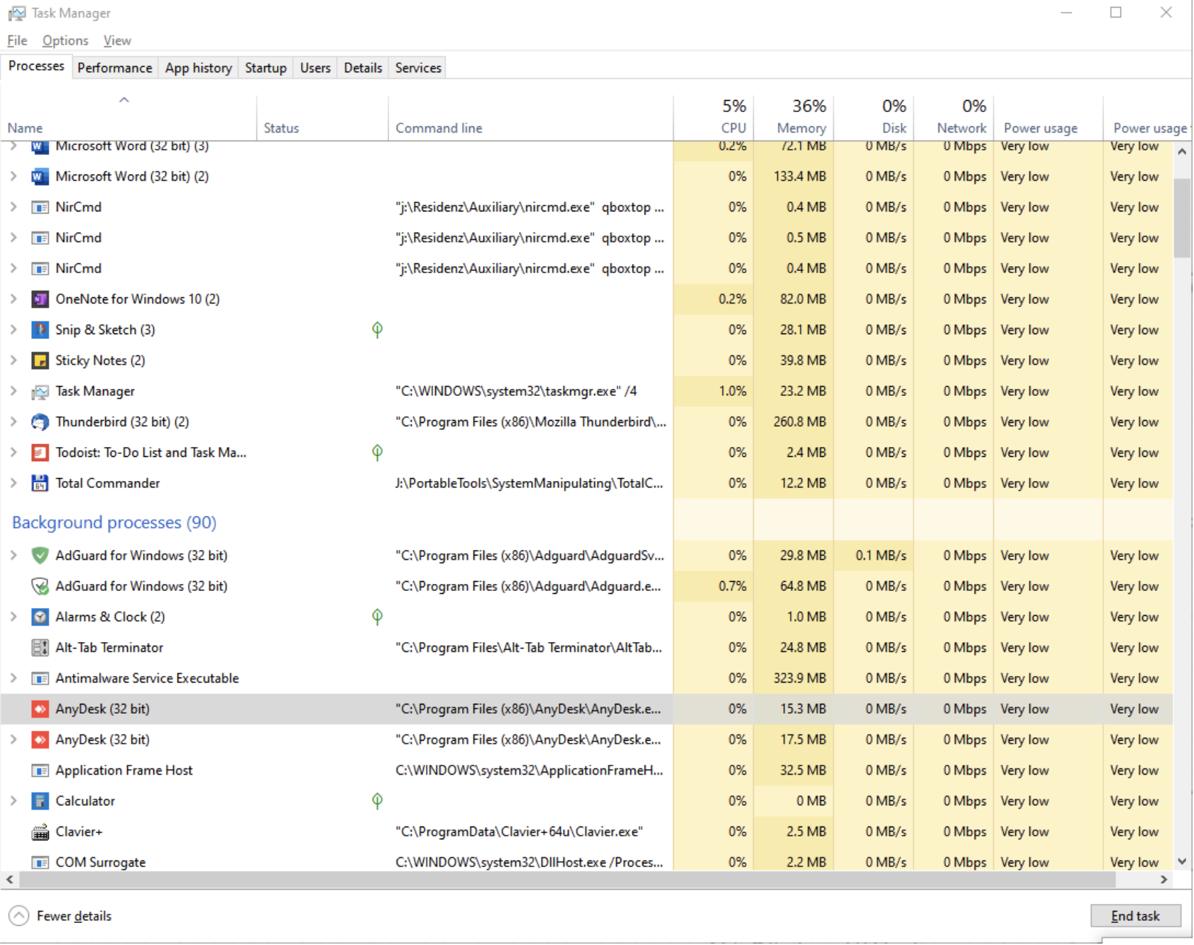This screenshot has width=1194, height=945.
Task: Click the Todoist app icon
Action: point(40,453)
